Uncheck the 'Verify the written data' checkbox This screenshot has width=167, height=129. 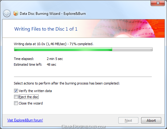click(x=16, y=91)
